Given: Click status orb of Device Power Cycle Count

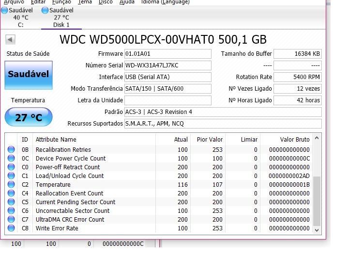Looking at the screenshot, I should 11,158.
